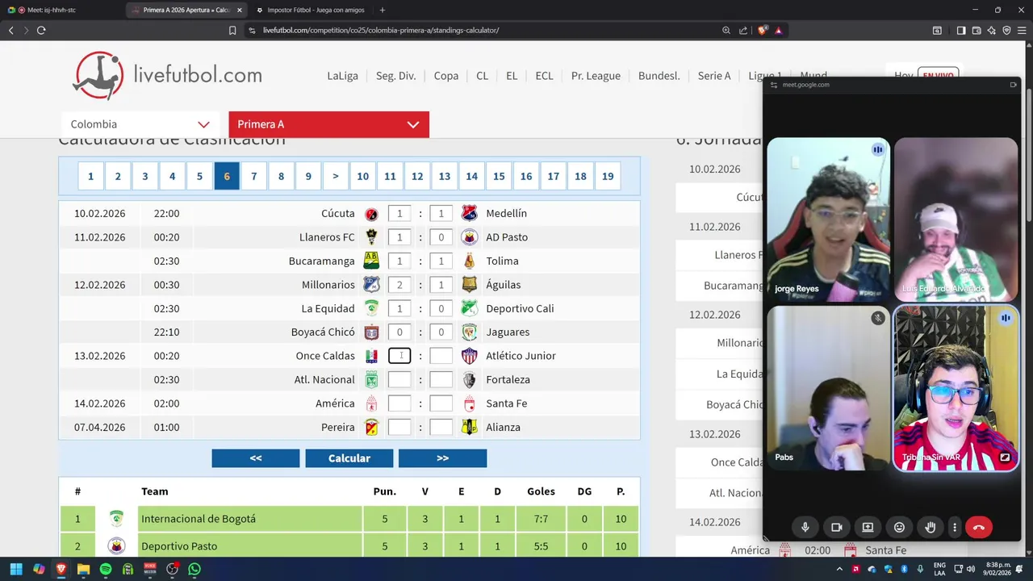This screenshot has height=581, width=1033.
Task: Click Atlético Junior away score field
Action: pyautogui.click(x=441, y=356)
